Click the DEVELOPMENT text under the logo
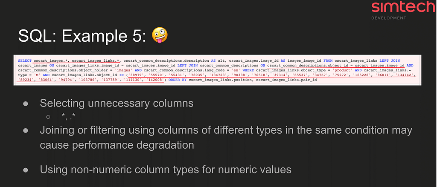Viewport: 437px width, 187px height. (389, 18)
